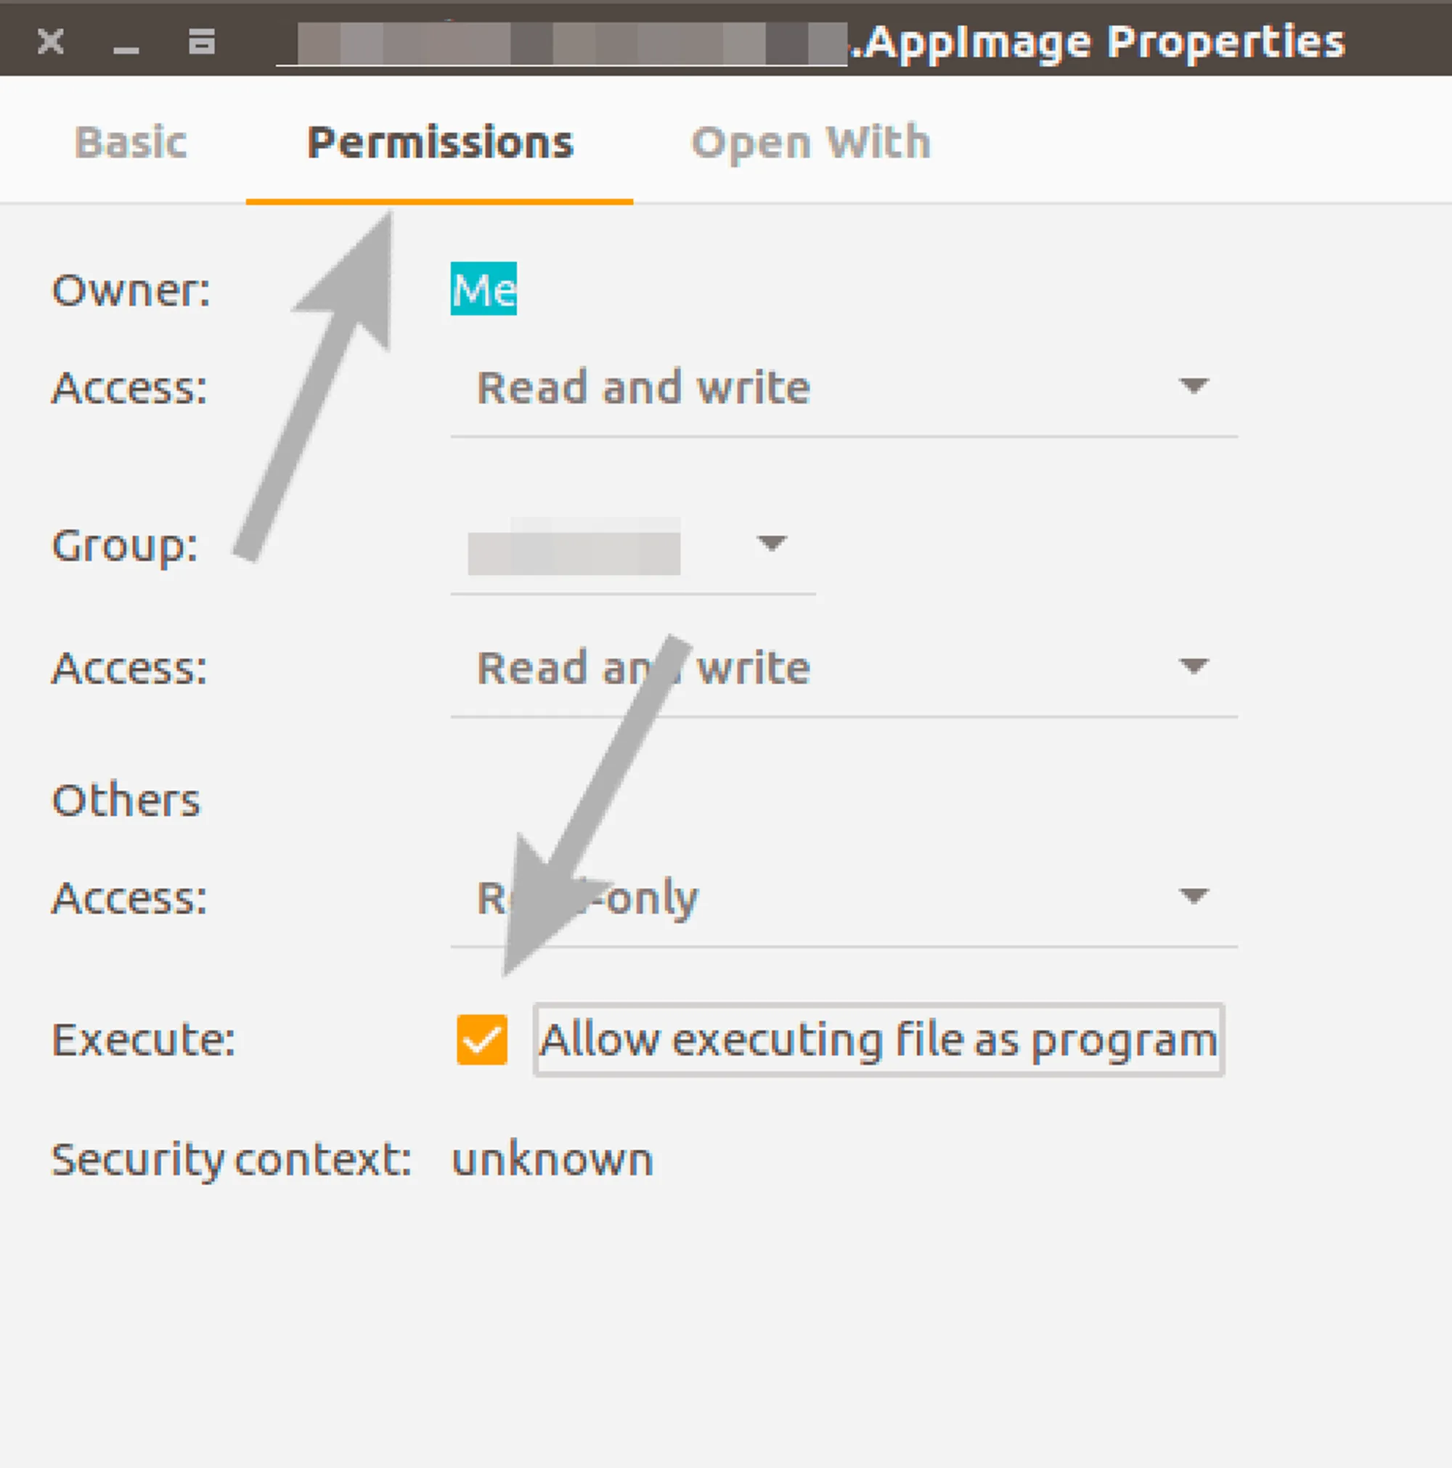Click the 'Allow executing file as program' label
1452x1468 pixels.
[x=878, y=1040]
